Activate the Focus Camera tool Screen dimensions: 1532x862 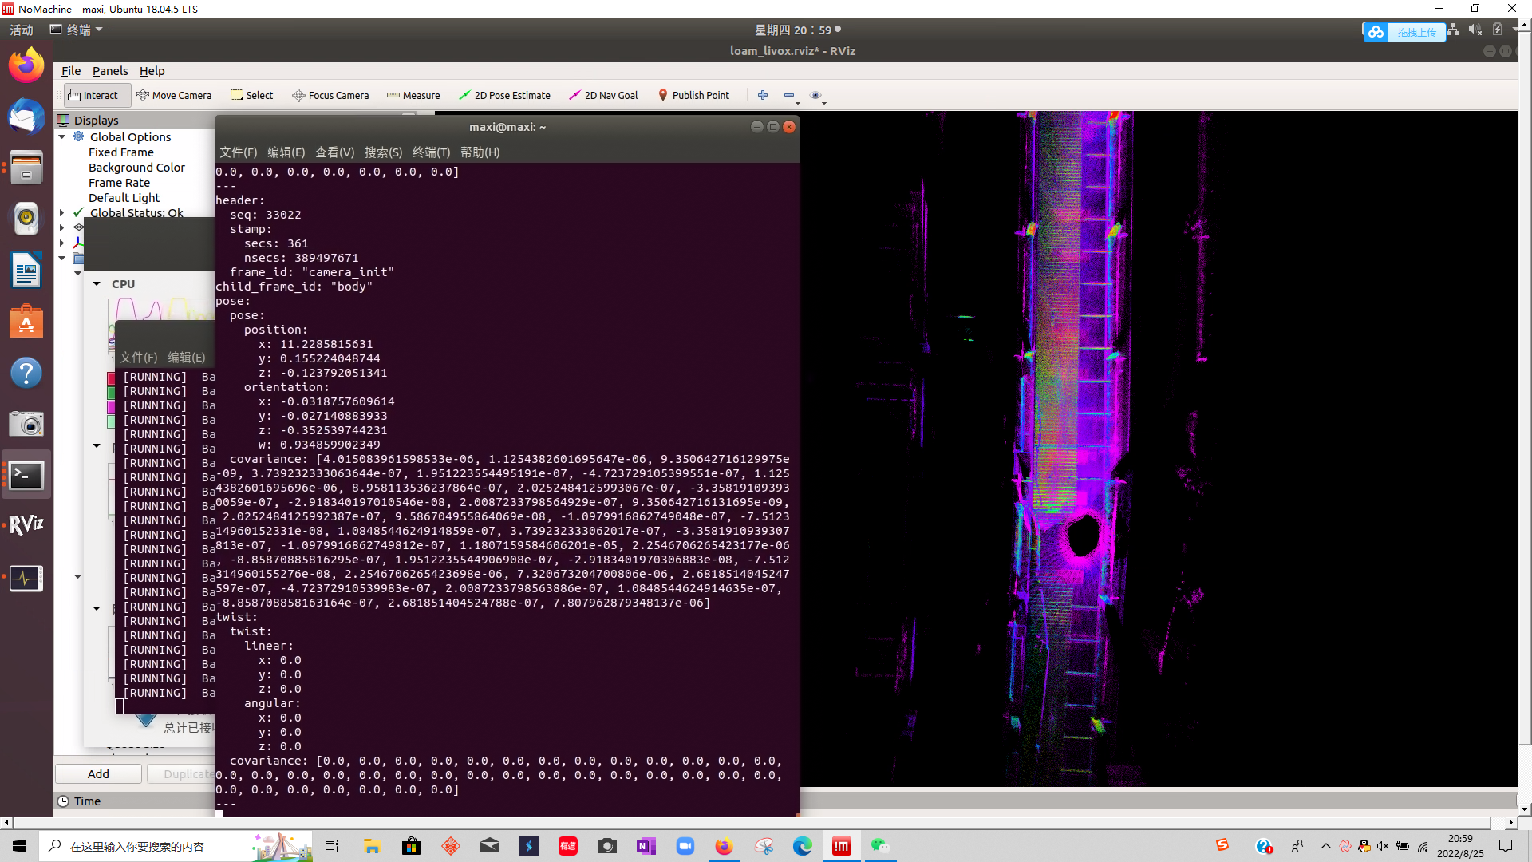coord(330,95)
